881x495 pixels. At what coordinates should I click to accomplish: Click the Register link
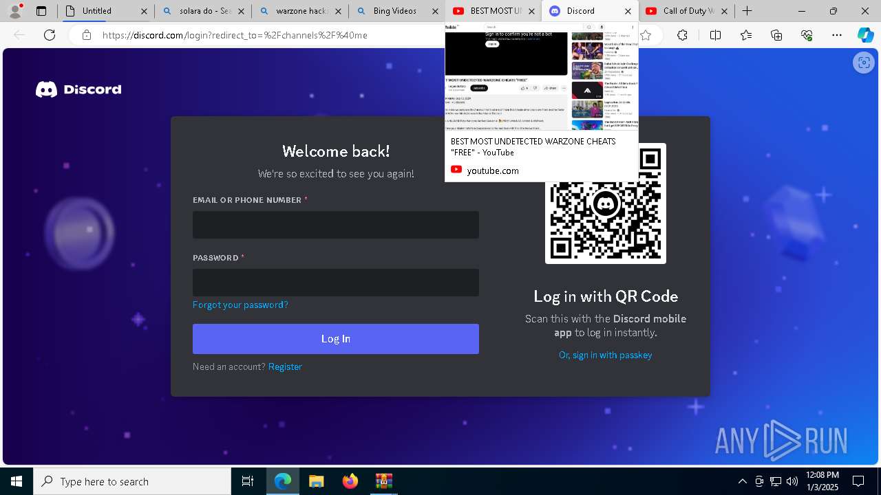click(285, 366)
